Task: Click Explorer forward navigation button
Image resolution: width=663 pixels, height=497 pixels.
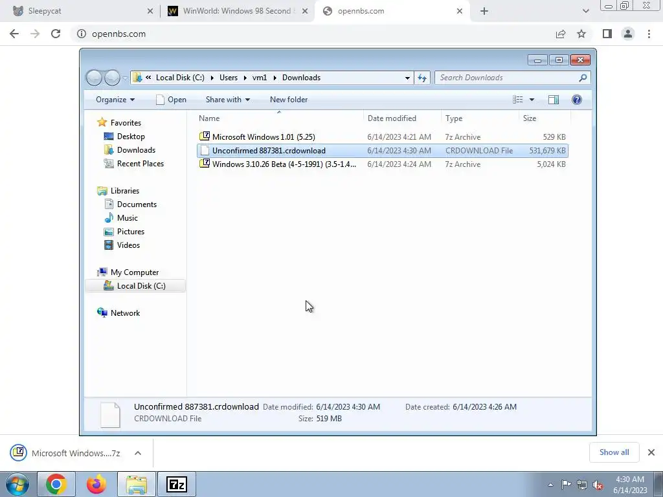Action: [x=112, y=78]
